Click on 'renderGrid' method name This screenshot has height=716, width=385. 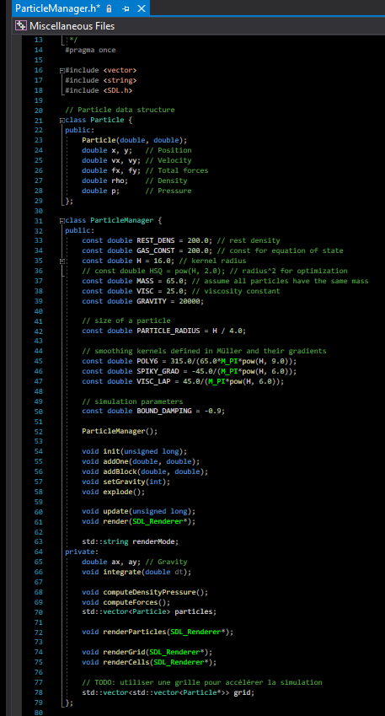(124, 653)
